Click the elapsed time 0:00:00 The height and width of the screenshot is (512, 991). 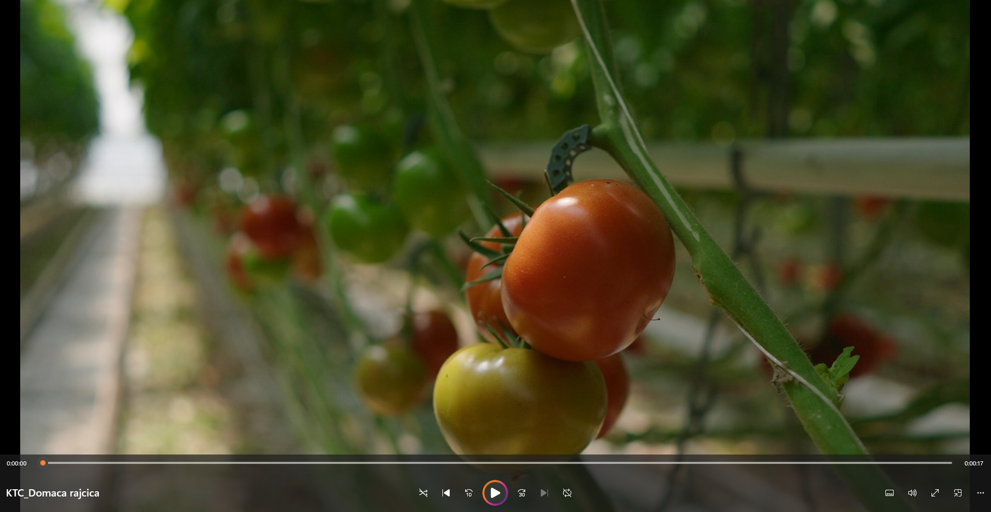coord(17,463)
